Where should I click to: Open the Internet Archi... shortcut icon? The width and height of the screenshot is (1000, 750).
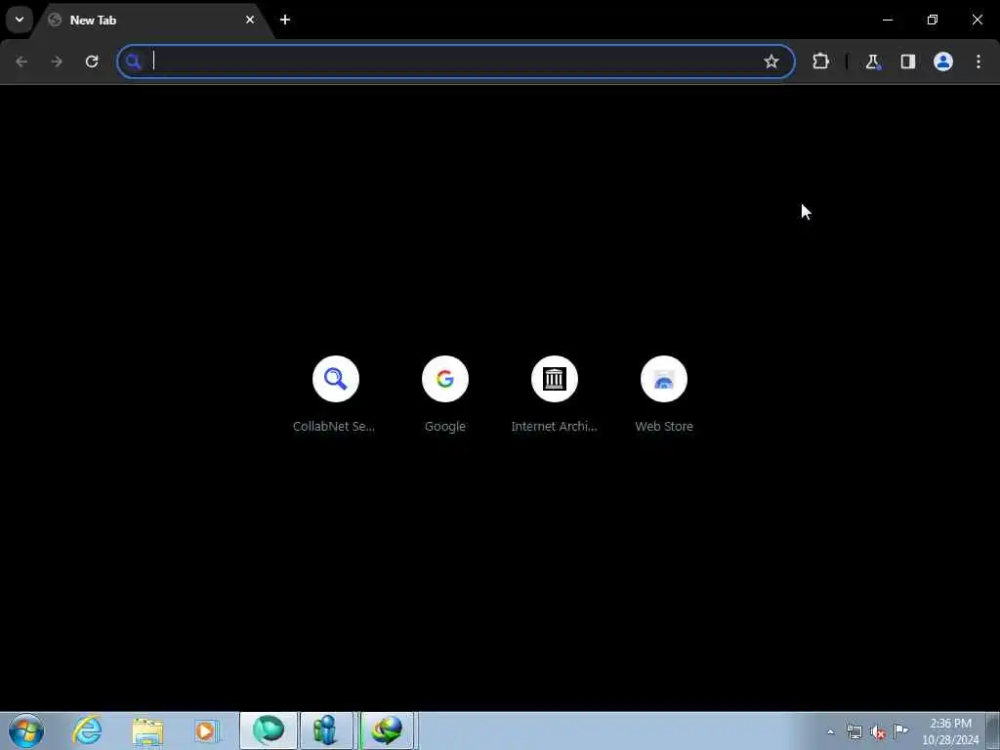555,379
